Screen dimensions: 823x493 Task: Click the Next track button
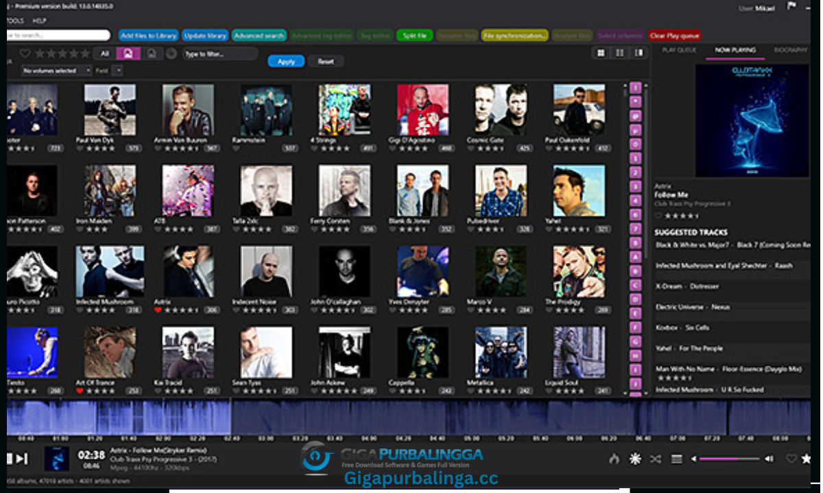[x=22, y=459]
